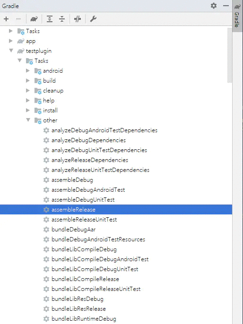Click the vertical scrollbar thumb
Viewport: 243px width, 324px height.
point(230,55)
